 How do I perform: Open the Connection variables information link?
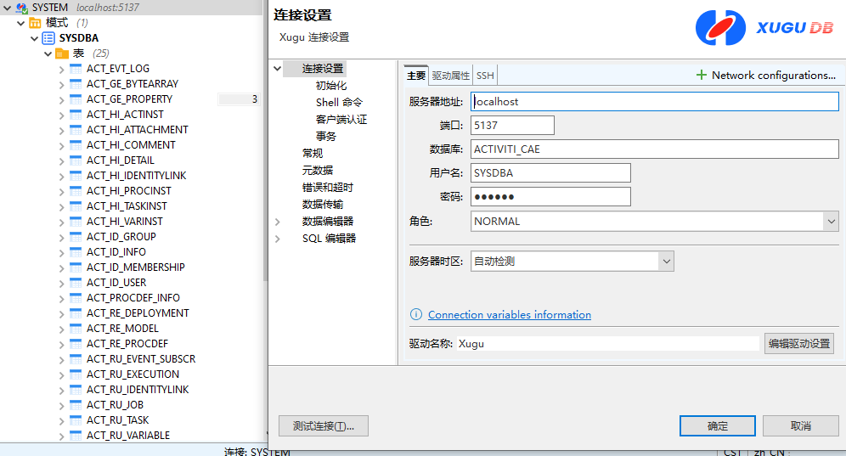click(x=510, y=314)
